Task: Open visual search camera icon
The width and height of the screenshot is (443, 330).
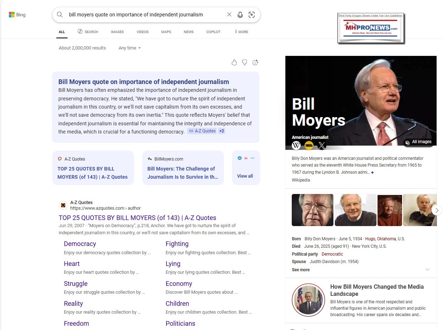Action: tap(252, 15)
